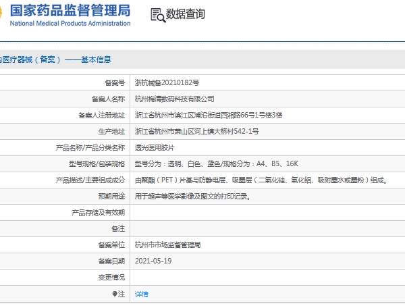
Task: Click the 备案单位 row label
Action: [111, 245]
